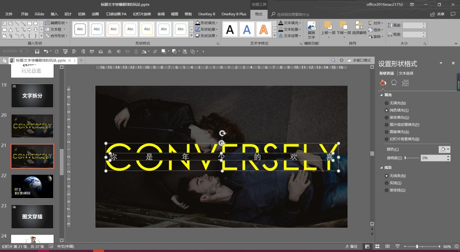Click the Redo icon in quick access toolbar
This screenshot has height=252, width=460.
pos(56,52)
